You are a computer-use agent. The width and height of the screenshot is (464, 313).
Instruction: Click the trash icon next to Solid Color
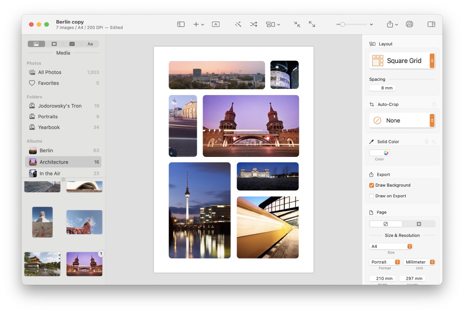click(x=426, y=142)
